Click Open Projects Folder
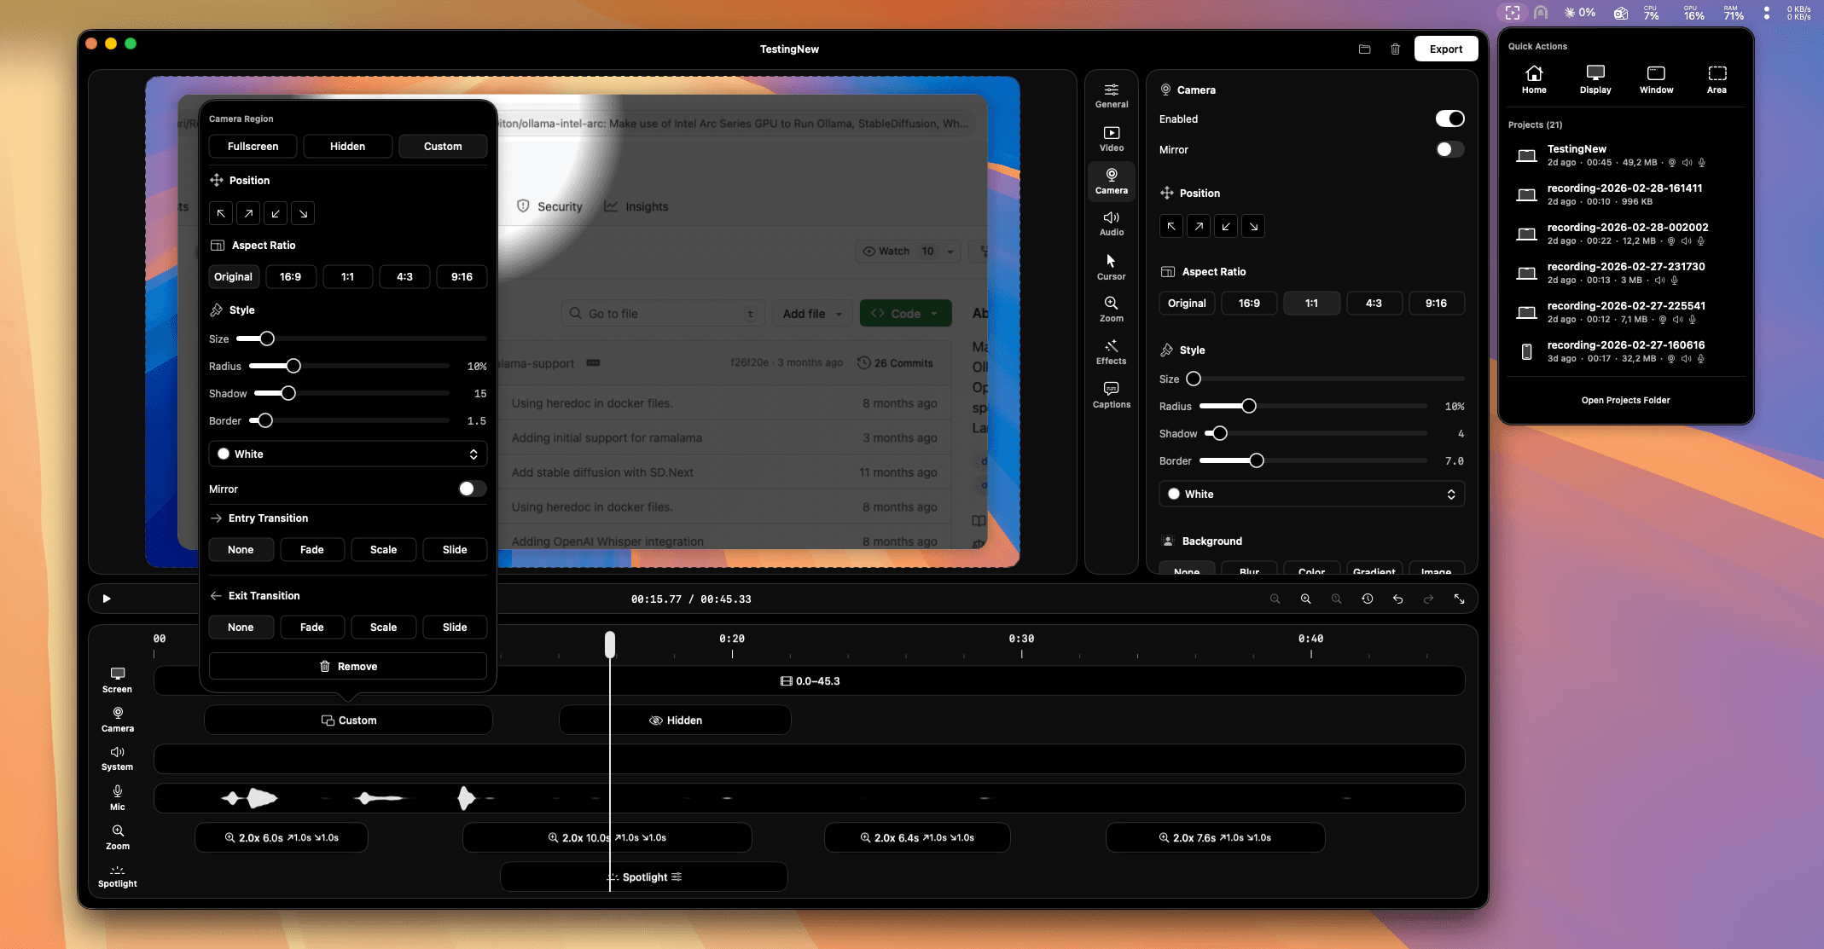The width and height of the screenshot is (1824, 949). [1624, 400]
